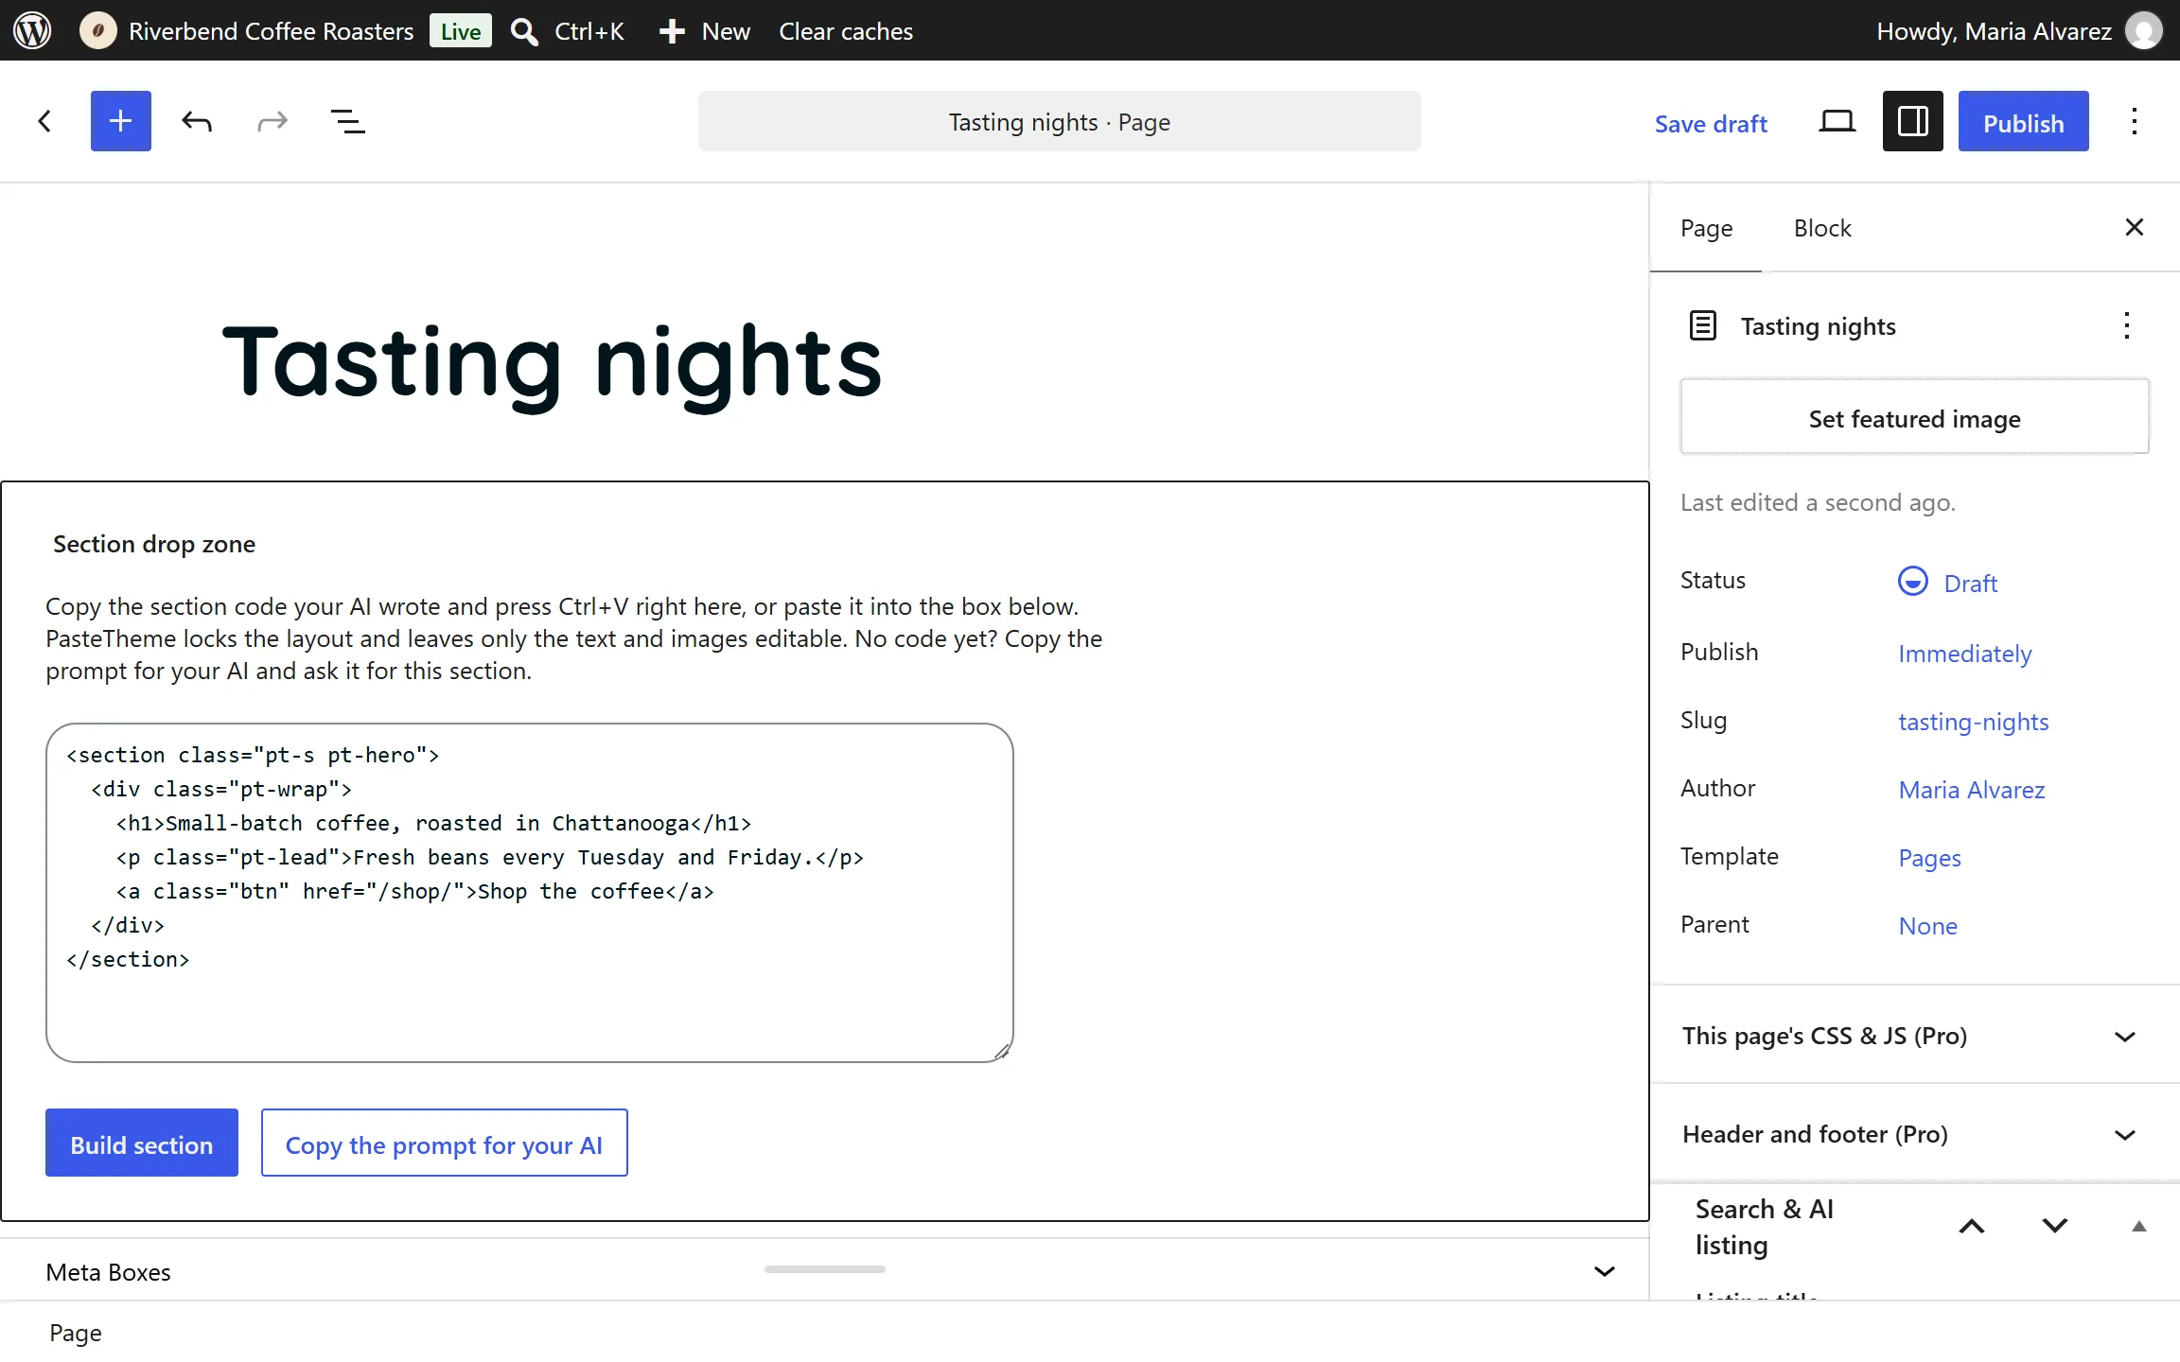Screen dimensions: 2180x1362
Task: Change the Draft status
Action: tap(1949, 583)
